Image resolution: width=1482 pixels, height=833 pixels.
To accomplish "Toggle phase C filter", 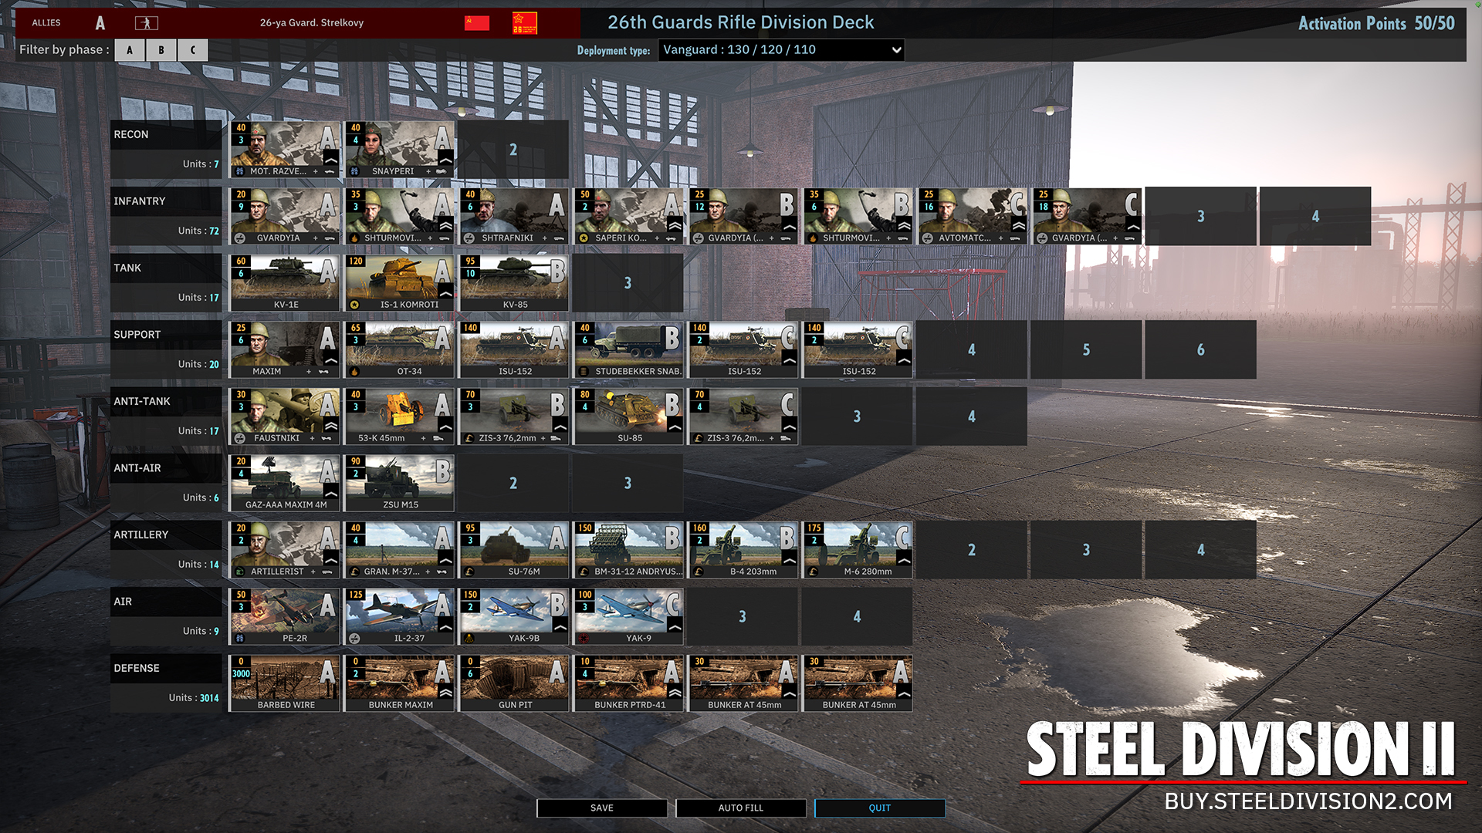I will (x=193, y=50).
